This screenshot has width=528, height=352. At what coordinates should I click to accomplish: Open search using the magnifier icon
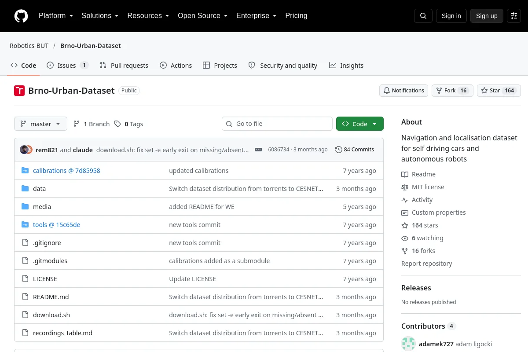click(x=423, y=16)
